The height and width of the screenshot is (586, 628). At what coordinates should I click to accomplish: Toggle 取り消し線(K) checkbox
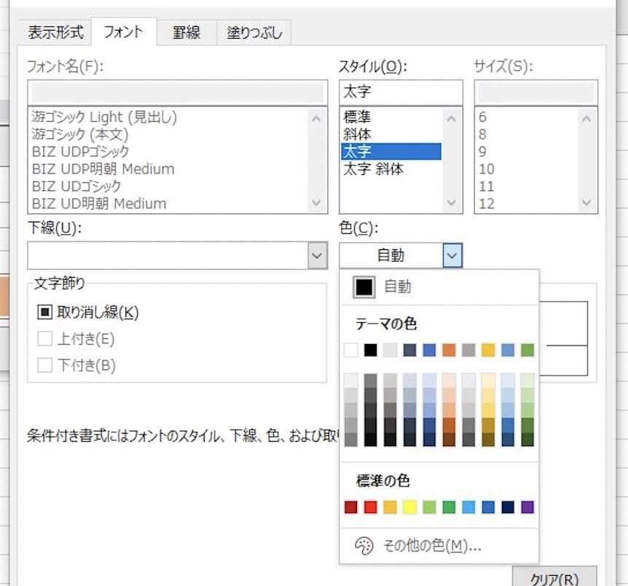pyautogui.click(x=44, y=312)
